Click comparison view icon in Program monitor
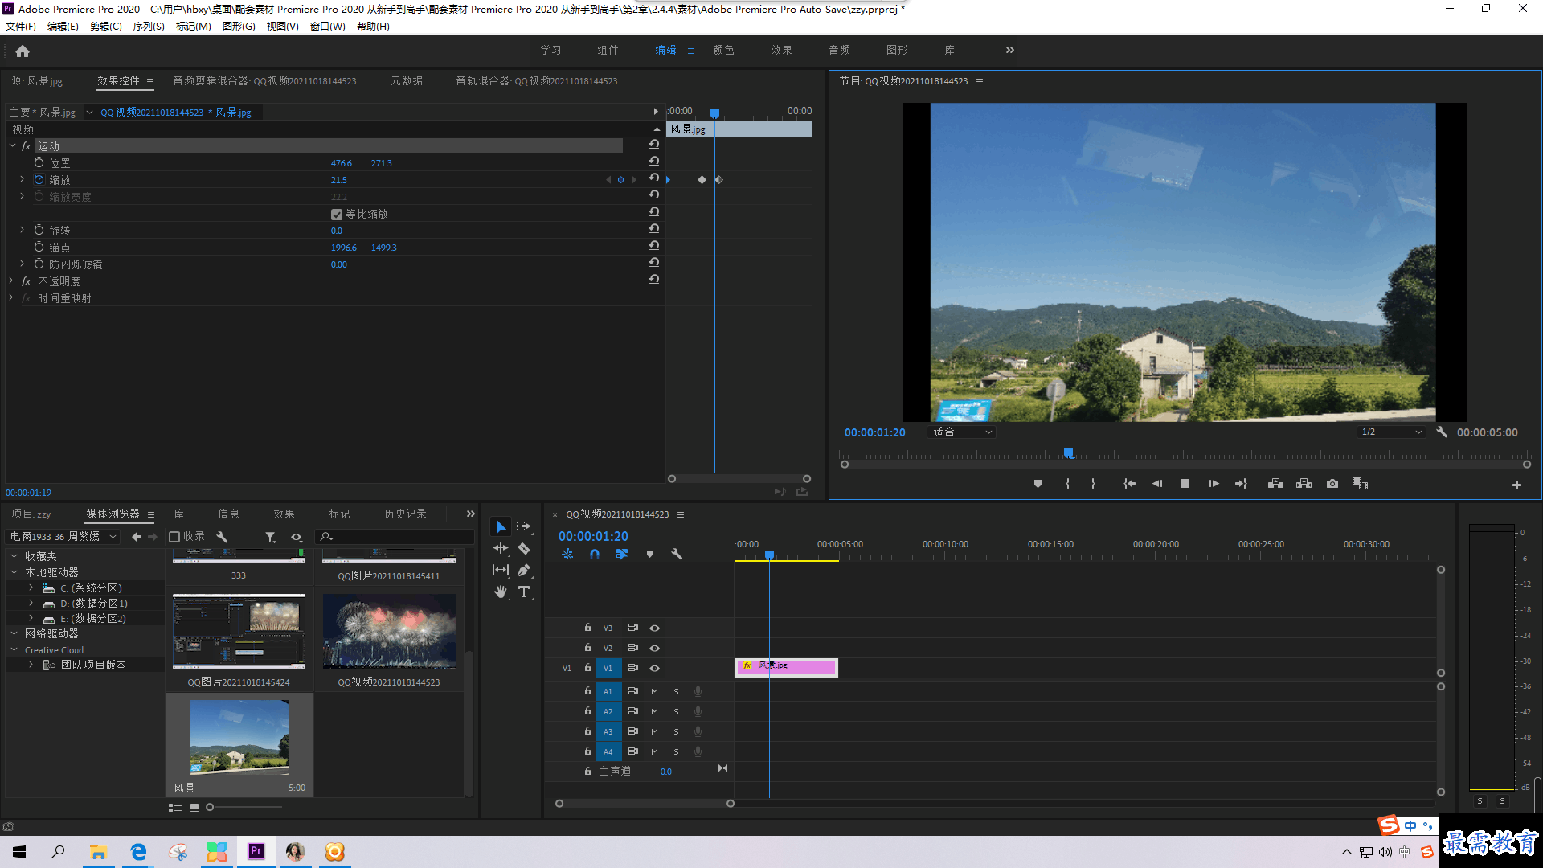Viewport: 1543px width, 868px height. coord(1361,484)
